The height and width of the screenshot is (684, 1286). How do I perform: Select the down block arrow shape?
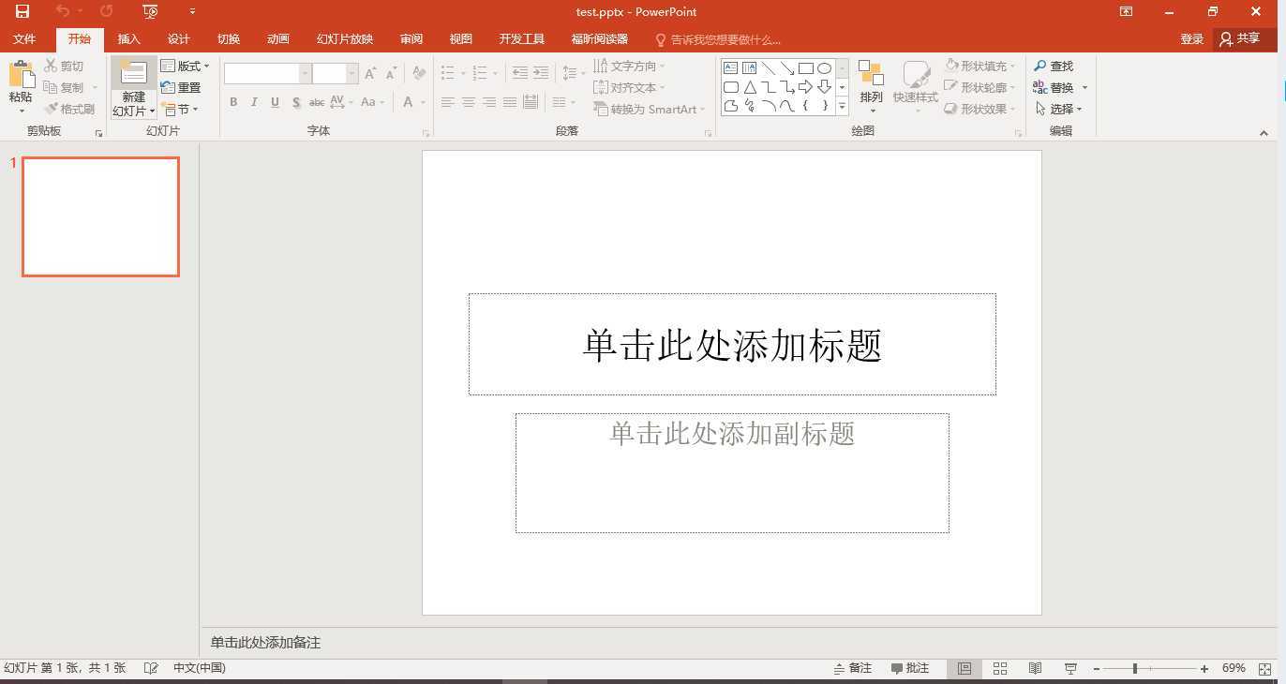coord(824,87)
